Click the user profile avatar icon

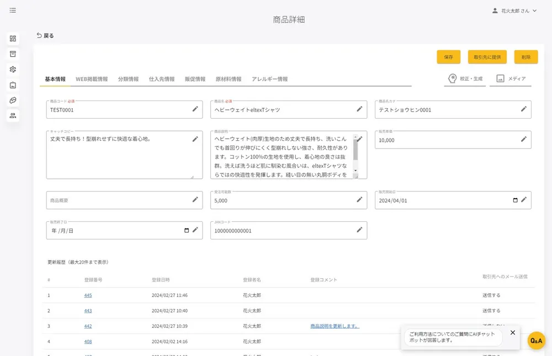click(x=495, y=10)
